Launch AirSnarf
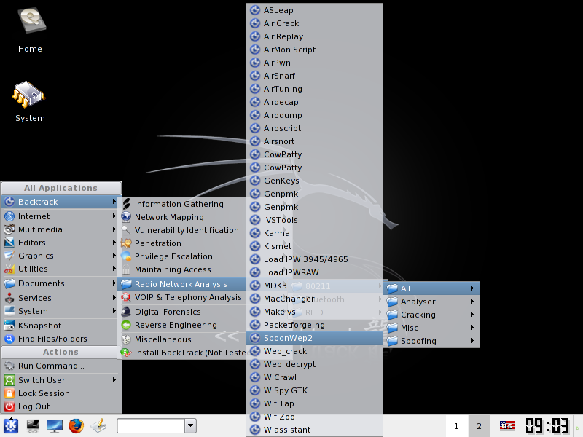Screen dimensions: 583x437 tap(315, 76)
